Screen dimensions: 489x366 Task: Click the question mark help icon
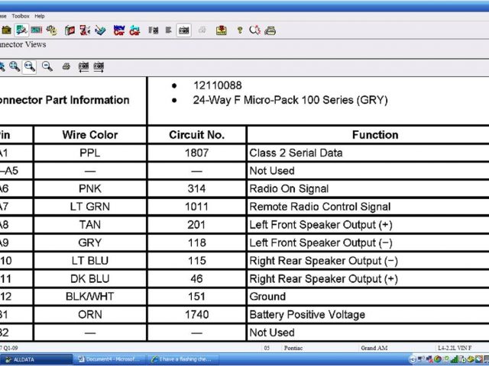[240, 30]
